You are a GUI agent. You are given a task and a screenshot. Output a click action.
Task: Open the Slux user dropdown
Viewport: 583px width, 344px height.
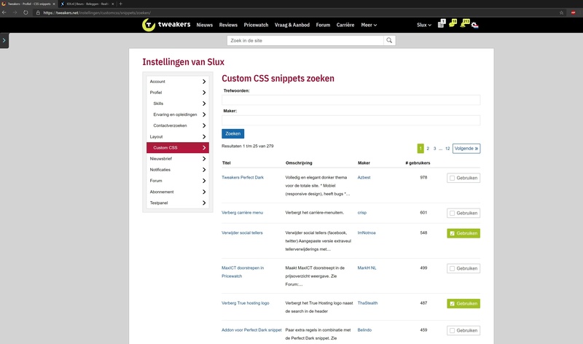click(x=424, y=25)
